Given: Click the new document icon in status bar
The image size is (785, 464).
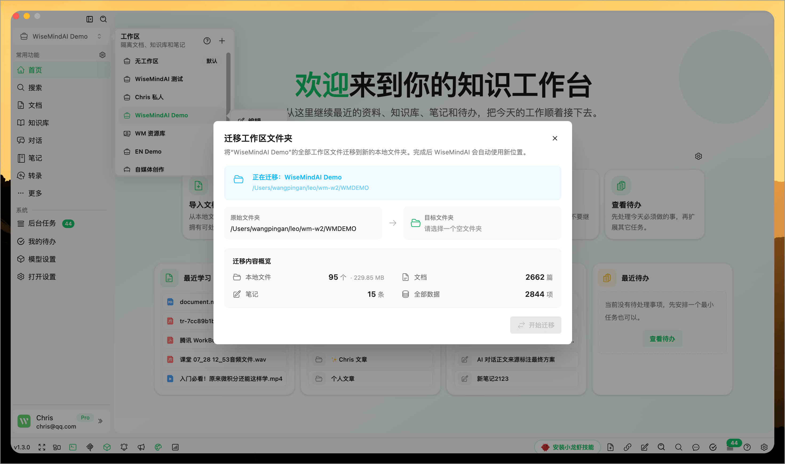Looking at the screenshot, I should click(610, 447).
